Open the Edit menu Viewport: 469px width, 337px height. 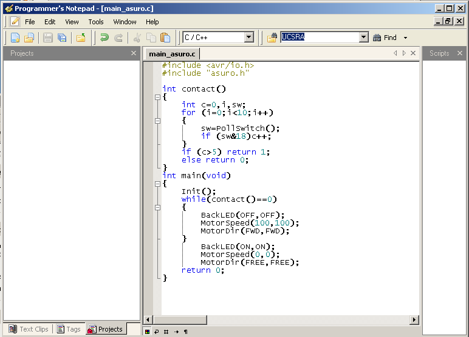point(50,22)
